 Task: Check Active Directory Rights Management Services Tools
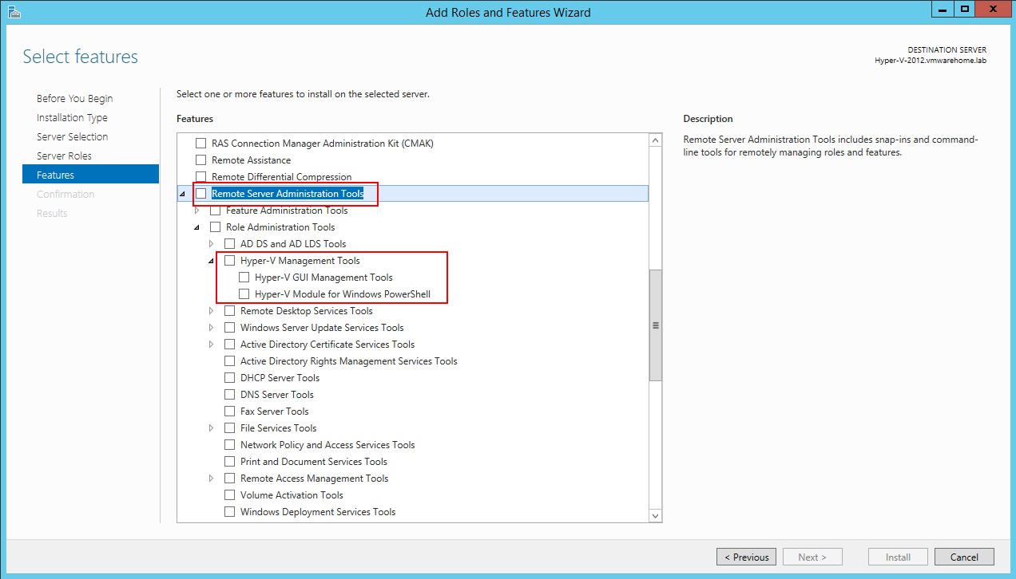(230, 361)
